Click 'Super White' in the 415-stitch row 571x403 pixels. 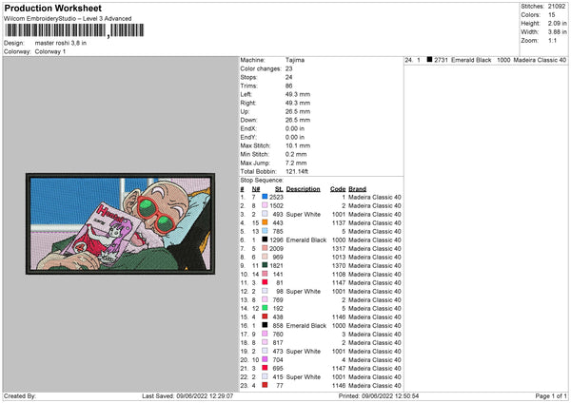tap(304, 376)
